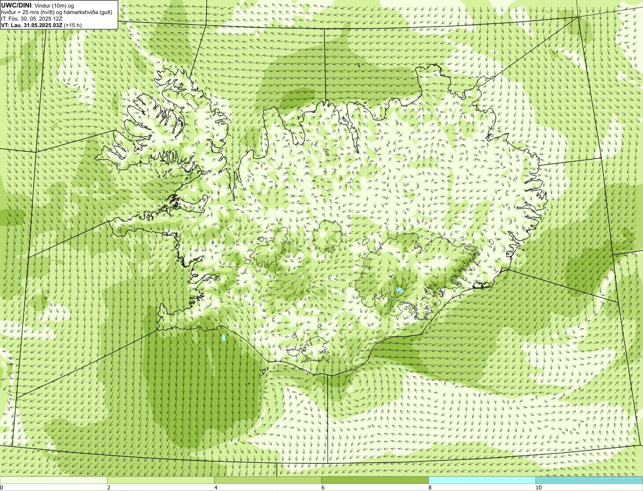Viewport: 643px width, 491px height.
Task: Pick the teal color bar segment above 10 m/s
Action: coord(589,480)
